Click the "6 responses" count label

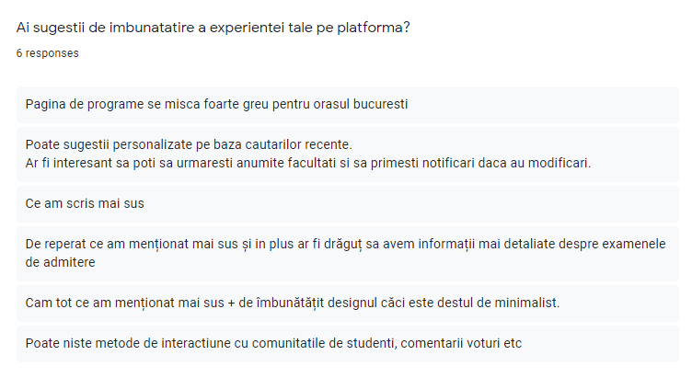pos(47,53)
